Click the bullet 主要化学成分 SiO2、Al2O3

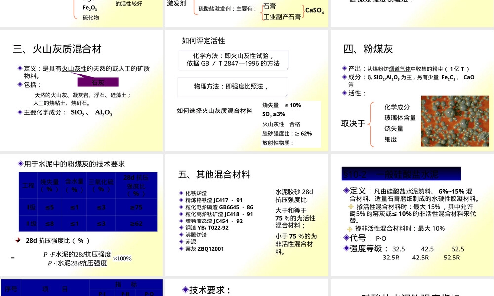click(65, 112)
